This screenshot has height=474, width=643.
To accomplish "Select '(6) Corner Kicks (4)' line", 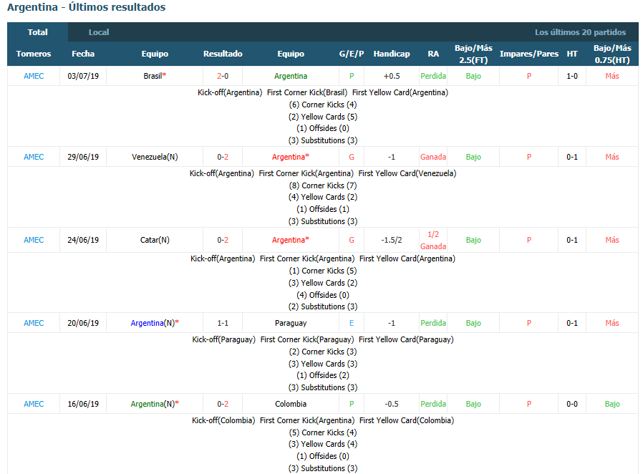I will pyautogui.click(x=323, y=105).
